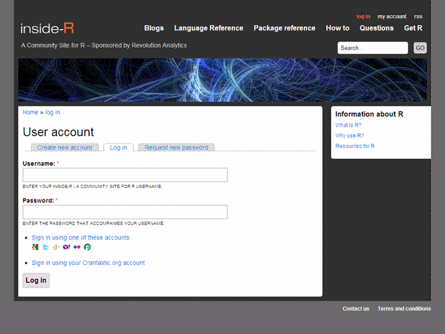The height and width of the screenshot is (334, 445).
Task: Click the Search box in header
Action: pos(372,48)
